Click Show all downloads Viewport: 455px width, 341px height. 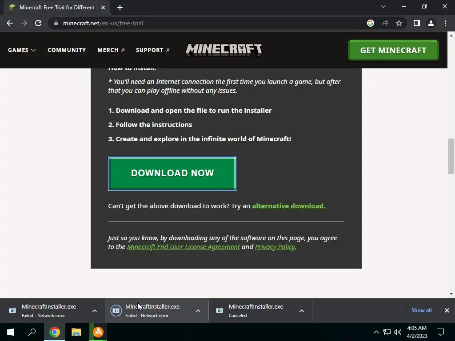click(421, 310)
